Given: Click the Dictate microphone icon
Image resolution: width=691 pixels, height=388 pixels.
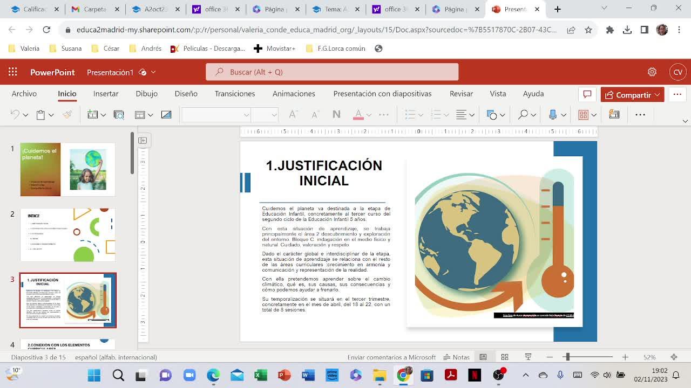Looking at the screenshot, I should click(x=552, y=114).
